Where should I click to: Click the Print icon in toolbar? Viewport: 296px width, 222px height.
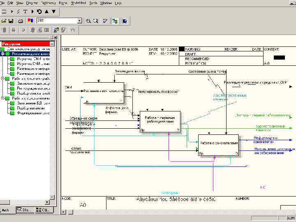(20, 21)
